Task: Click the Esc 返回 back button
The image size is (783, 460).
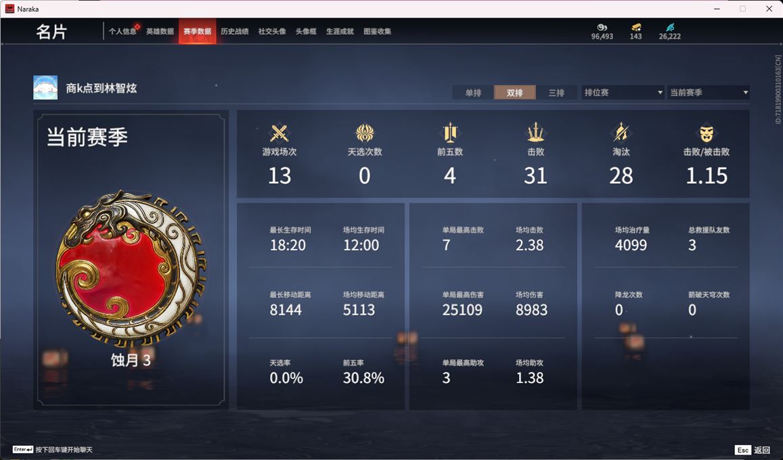Action: click(x=753, y=450)
